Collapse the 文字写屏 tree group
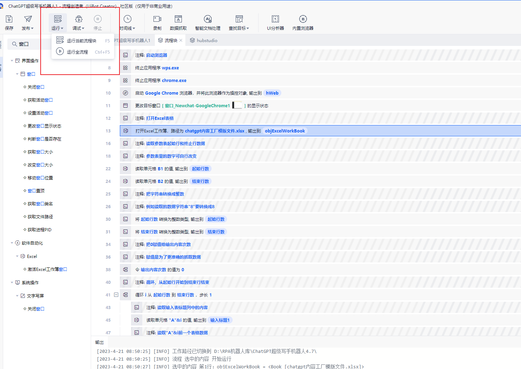This screenshot has width=521, height=369. (x=17, y=296)
